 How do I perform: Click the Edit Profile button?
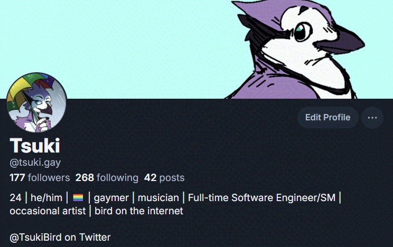(x=328, y=118)
